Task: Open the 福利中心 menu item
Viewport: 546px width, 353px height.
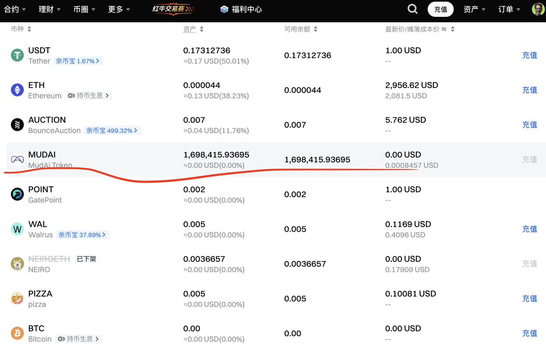Action: pos(241,9)
